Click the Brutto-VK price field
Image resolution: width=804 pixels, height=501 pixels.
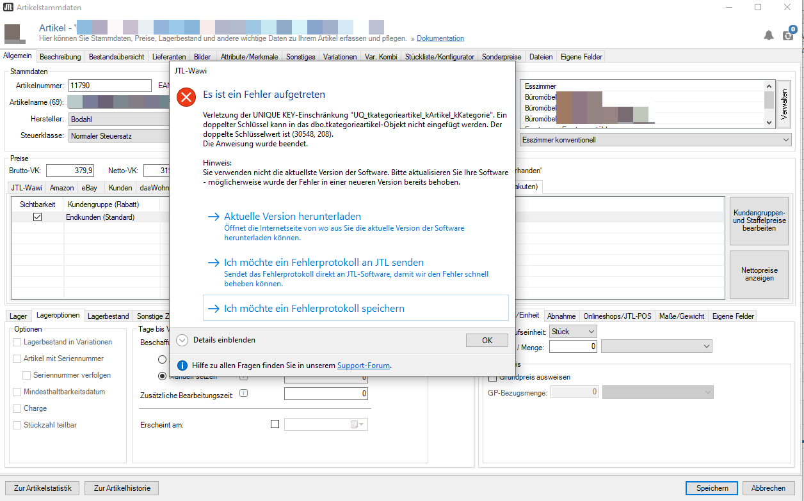[x=70, y=171]
